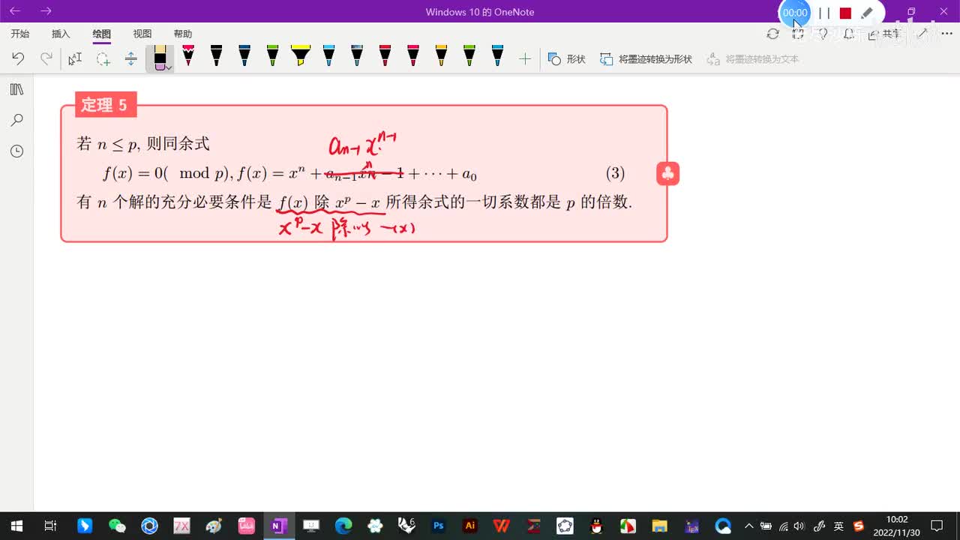The image size is (960, 540).
Task: Open WPS Office from the taskbar
Action: click(x=502, y=526)
